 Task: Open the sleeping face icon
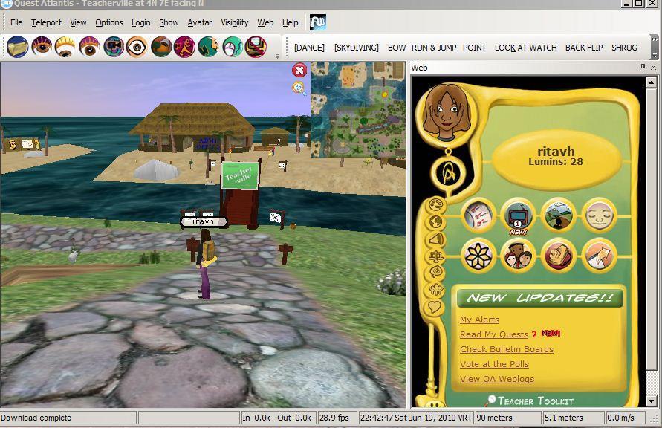[599, 215]
